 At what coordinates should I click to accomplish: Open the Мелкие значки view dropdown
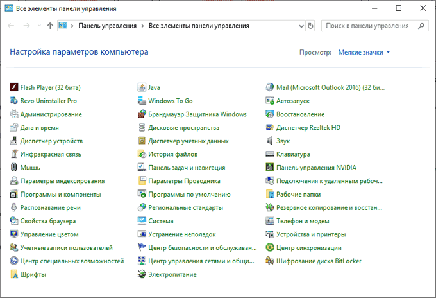point(364,52)
